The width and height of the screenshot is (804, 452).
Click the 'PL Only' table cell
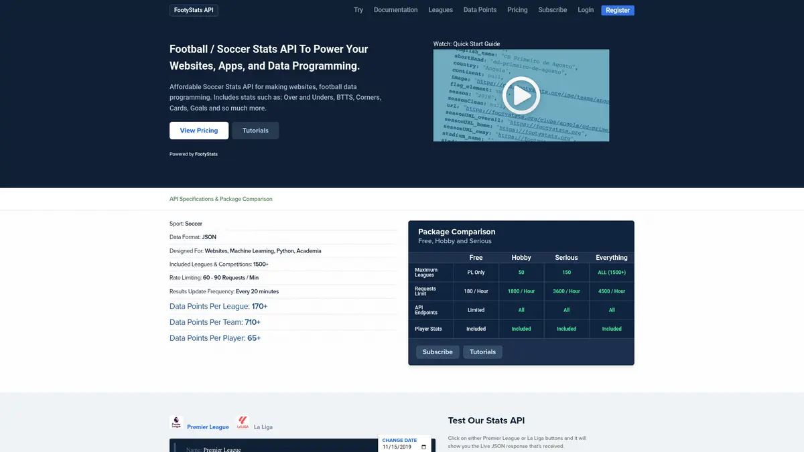(x=476, y=273)
